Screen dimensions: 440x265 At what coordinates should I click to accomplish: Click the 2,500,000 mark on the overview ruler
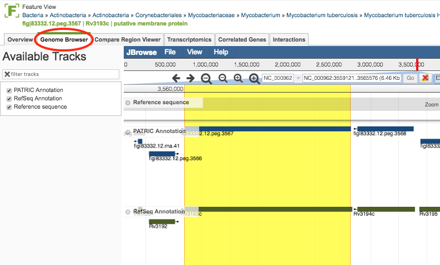tap(329, 64)
